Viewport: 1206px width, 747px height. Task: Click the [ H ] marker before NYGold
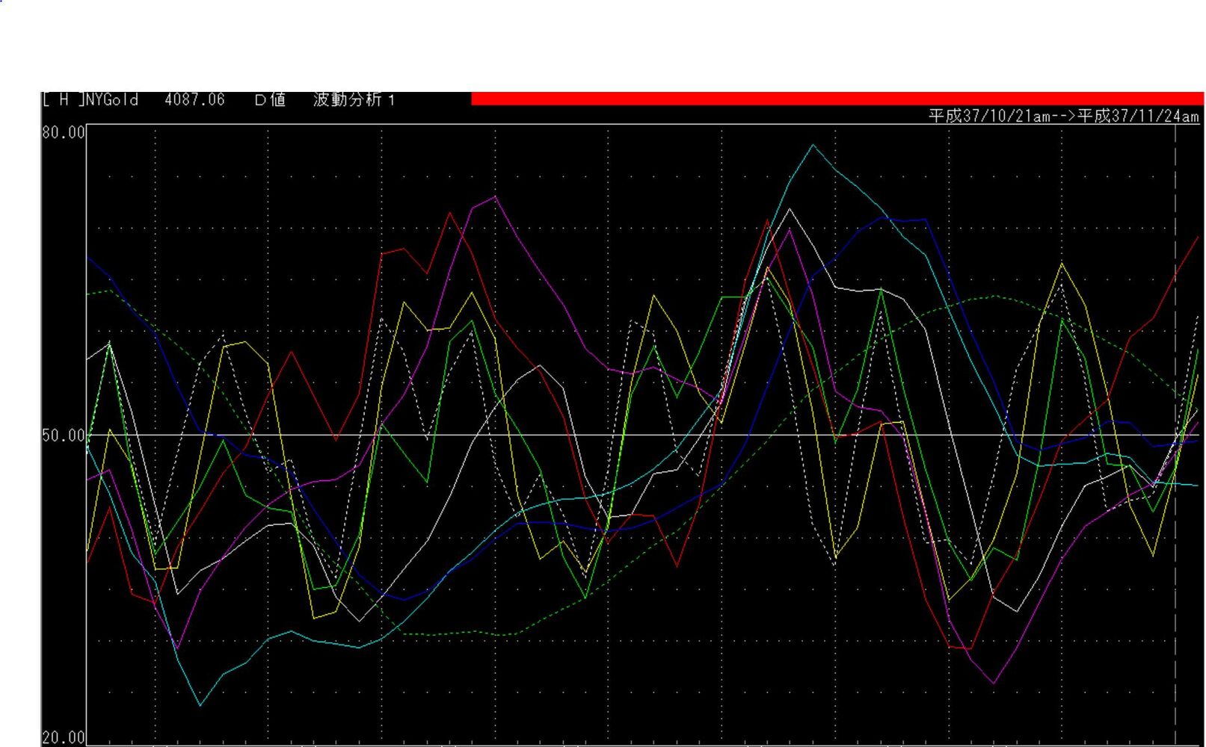63,100
